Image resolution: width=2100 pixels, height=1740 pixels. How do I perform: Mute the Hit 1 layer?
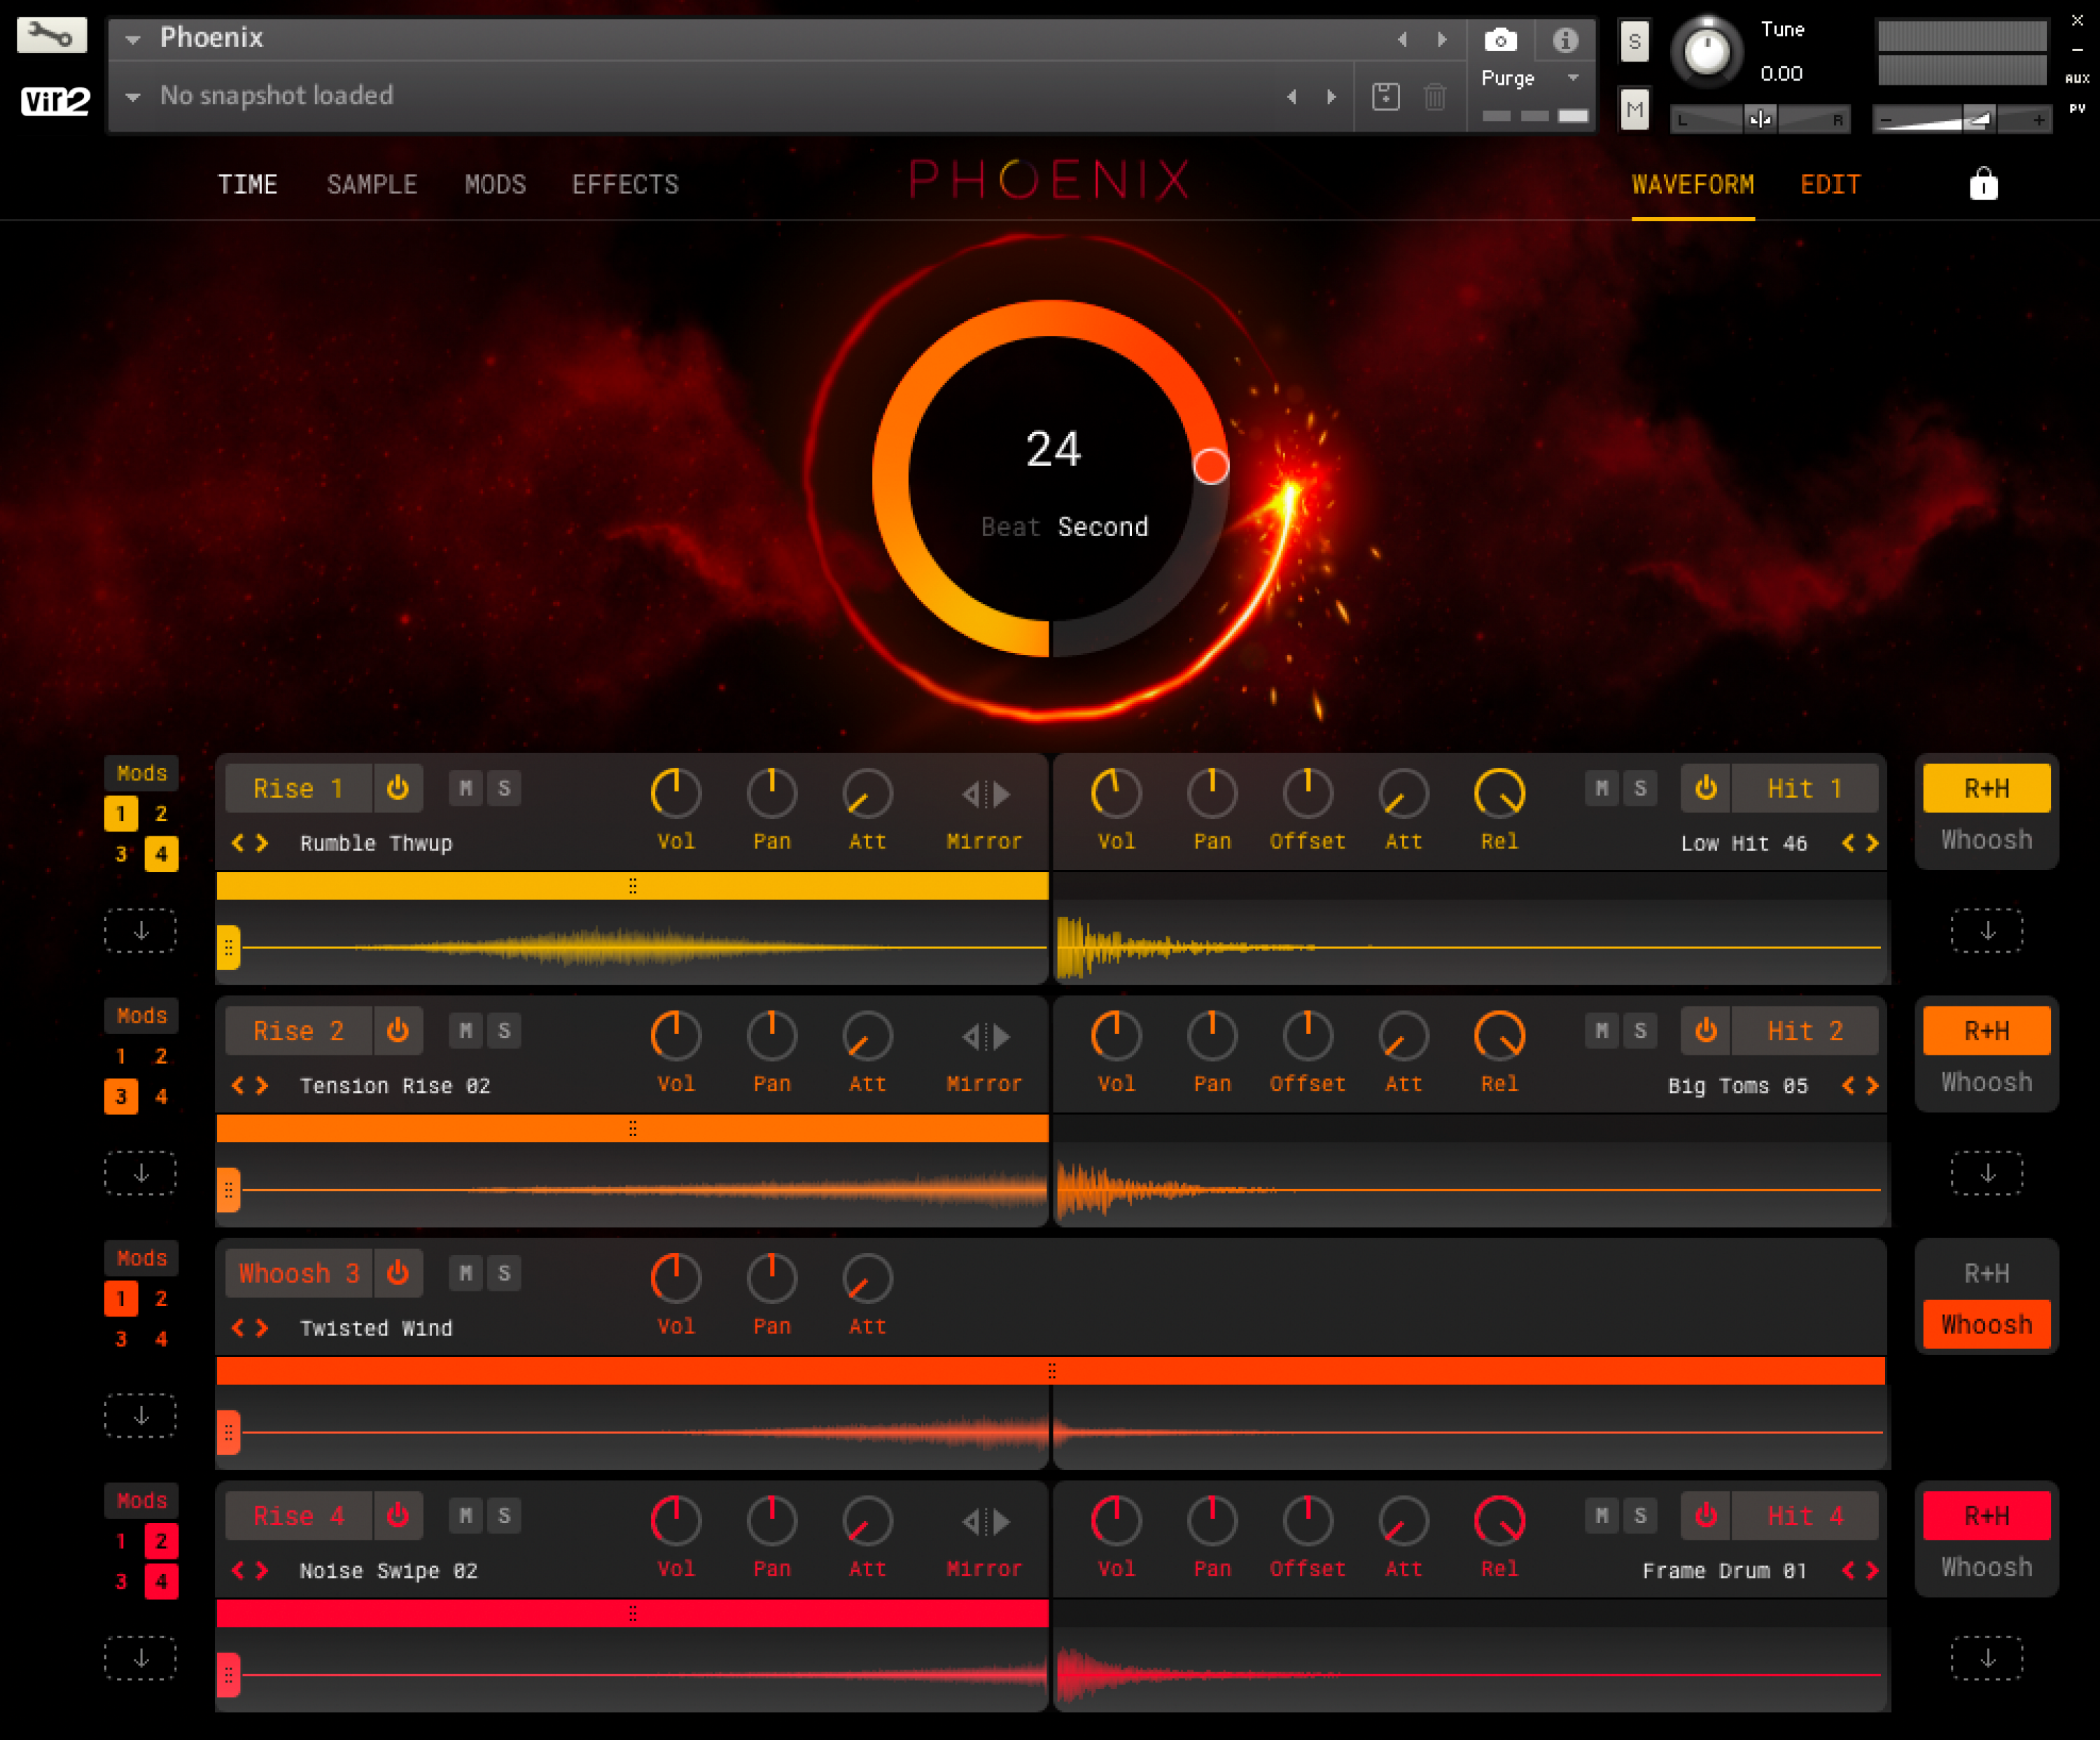tap(1601, 788)
